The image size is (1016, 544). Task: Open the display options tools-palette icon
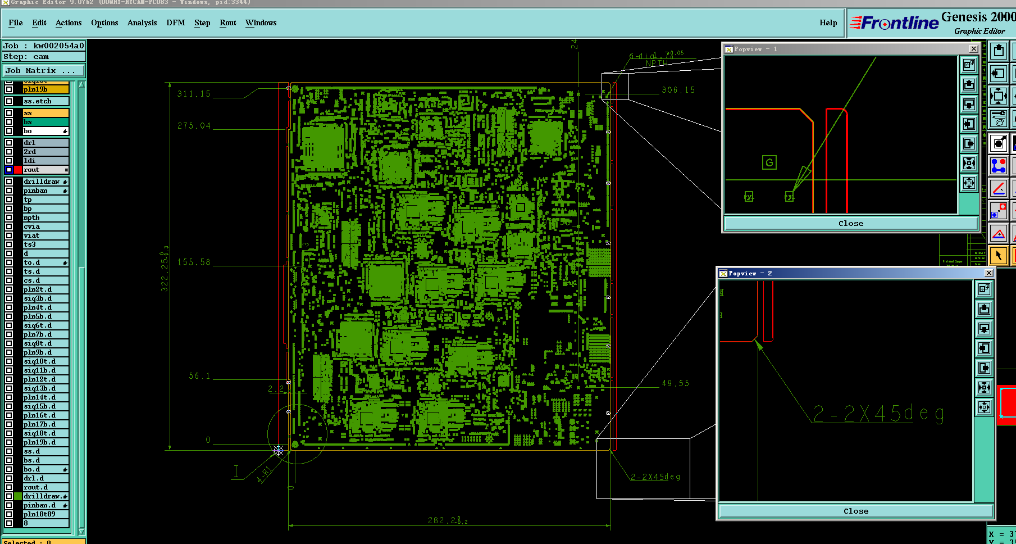click(998, 119)
